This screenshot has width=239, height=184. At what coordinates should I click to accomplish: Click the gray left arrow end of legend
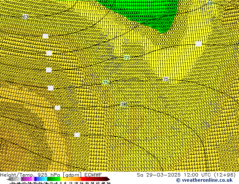point(9,179)
